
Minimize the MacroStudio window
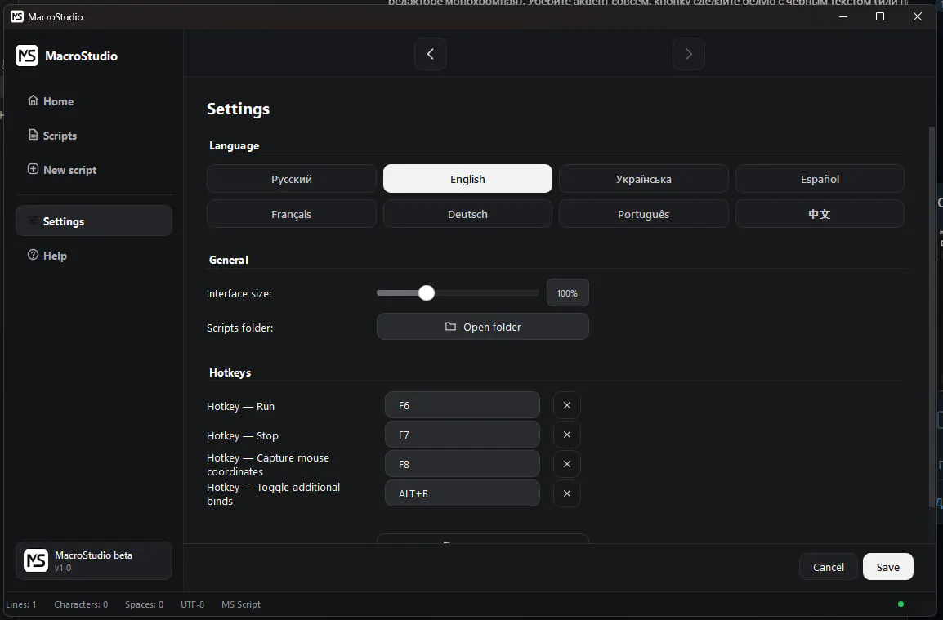coord(843,16)
